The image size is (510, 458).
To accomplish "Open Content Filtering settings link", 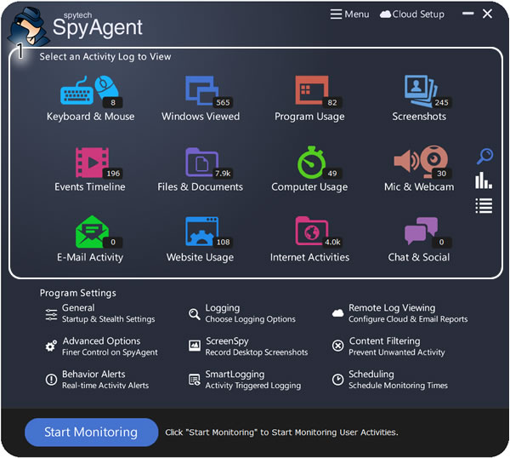I will point(396,346).
